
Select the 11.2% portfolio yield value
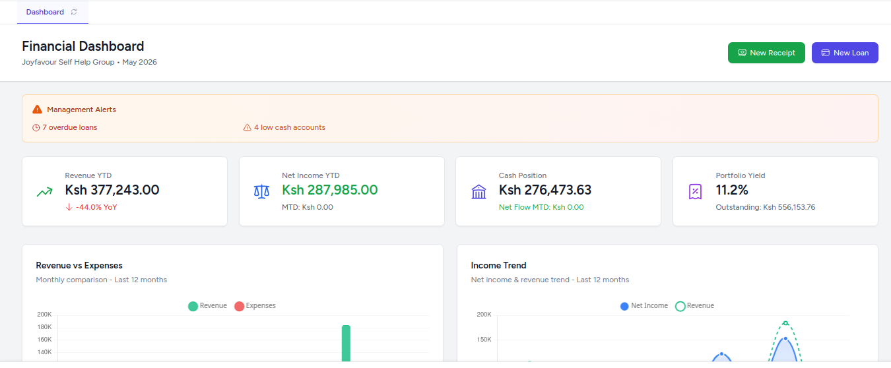pos(732,190)
